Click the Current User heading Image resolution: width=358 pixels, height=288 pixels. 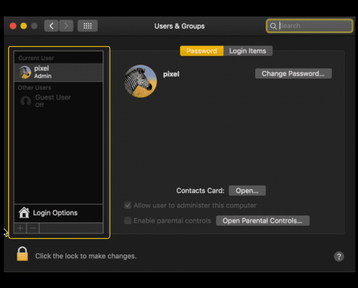[36, 58]
